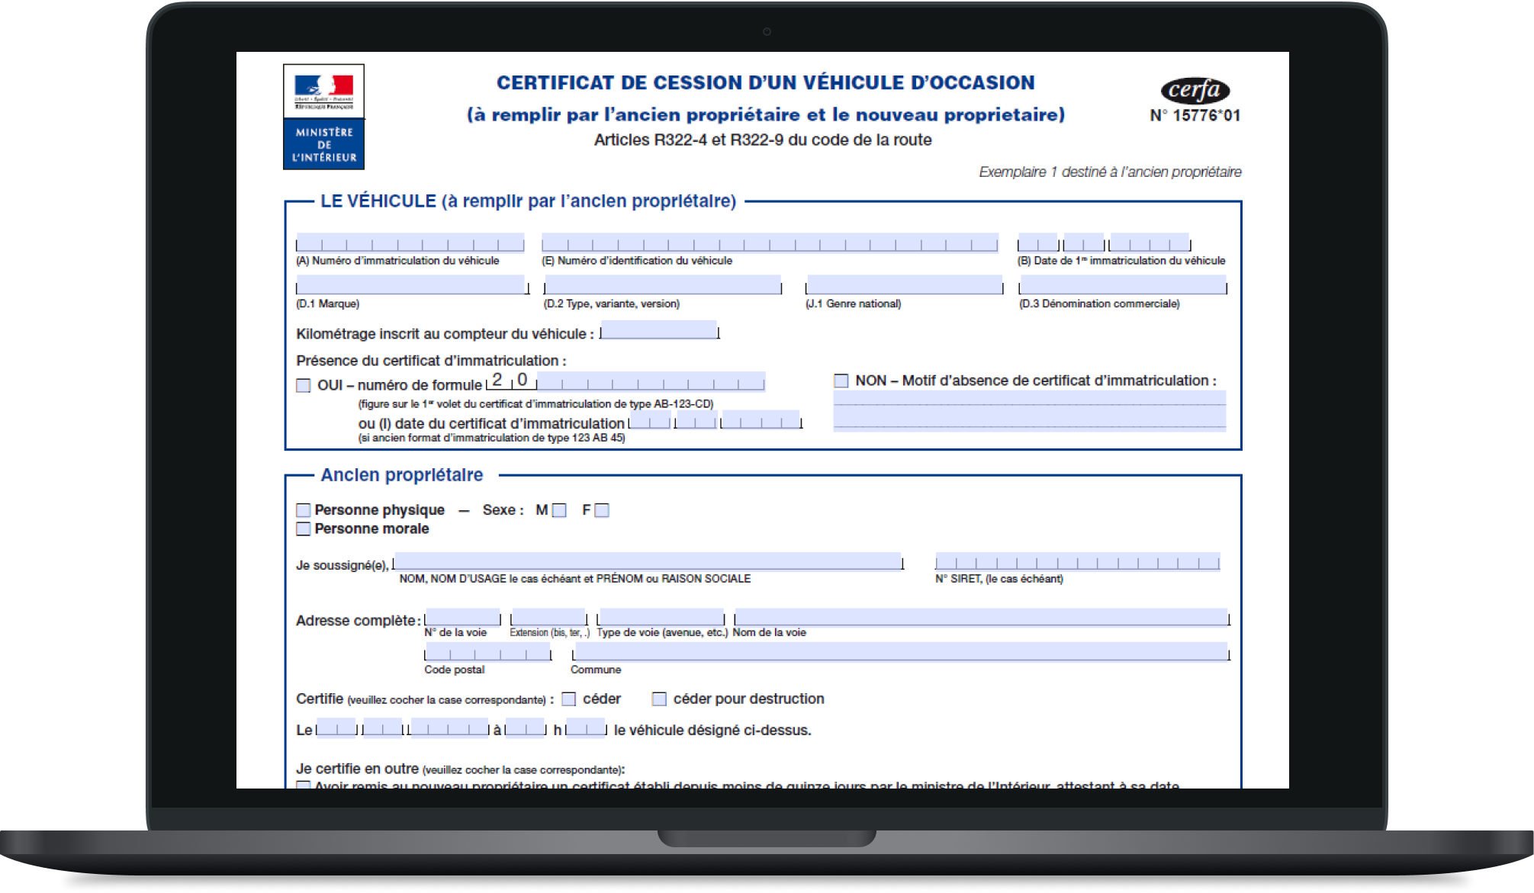Click the N° SIRET field

[x=1077, y=562]
